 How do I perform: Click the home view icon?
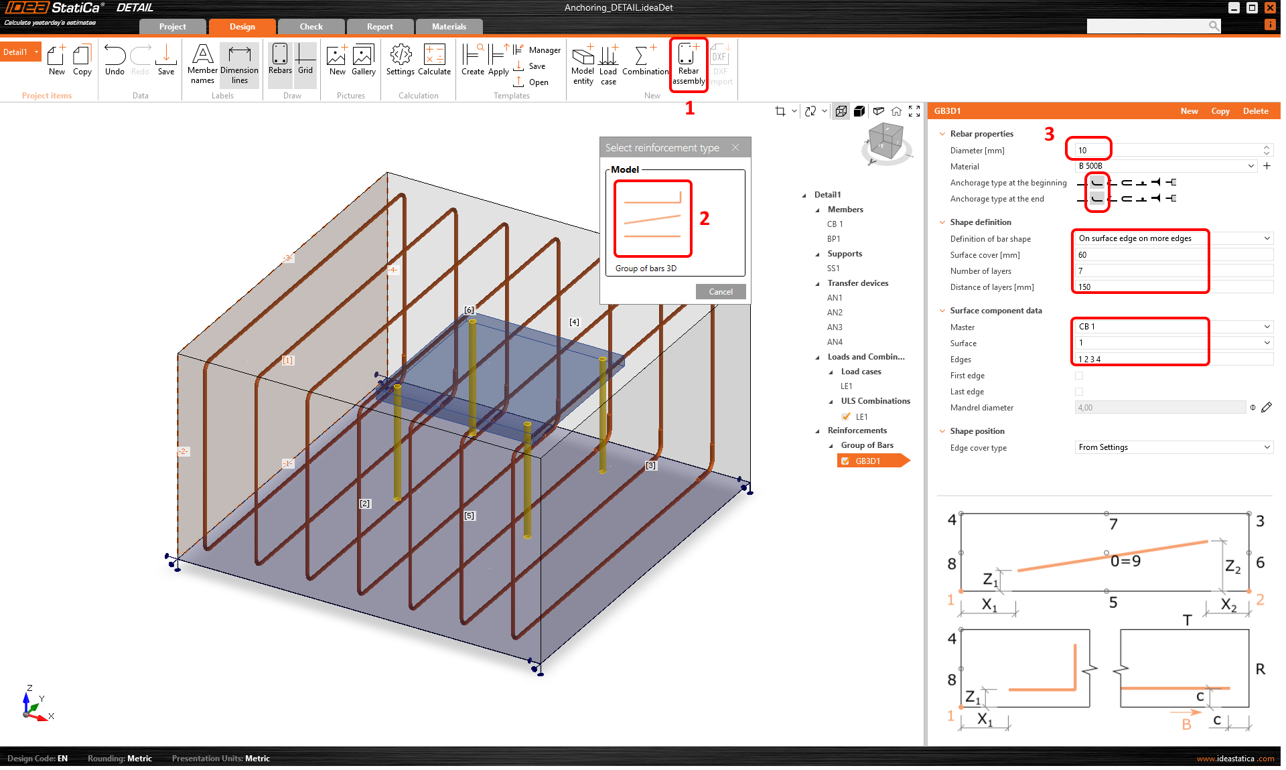click(x=896, y=111)
